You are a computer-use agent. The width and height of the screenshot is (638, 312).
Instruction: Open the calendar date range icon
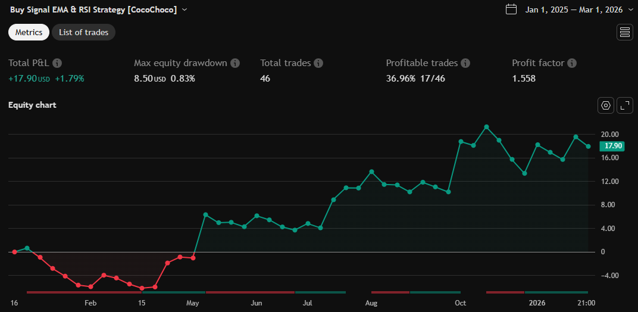[x=511, y=10]
